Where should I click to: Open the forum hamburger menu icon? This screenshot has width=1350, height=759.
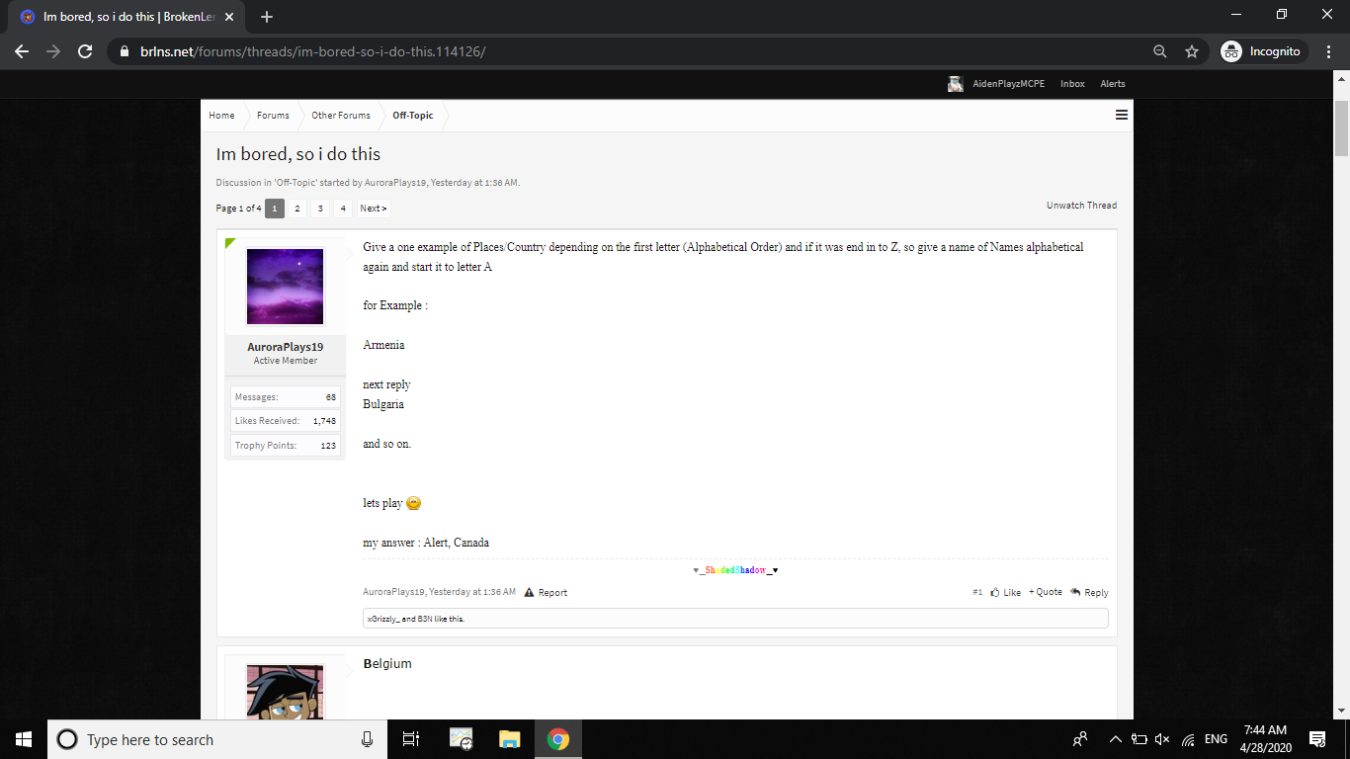[x=1122, y=115]
